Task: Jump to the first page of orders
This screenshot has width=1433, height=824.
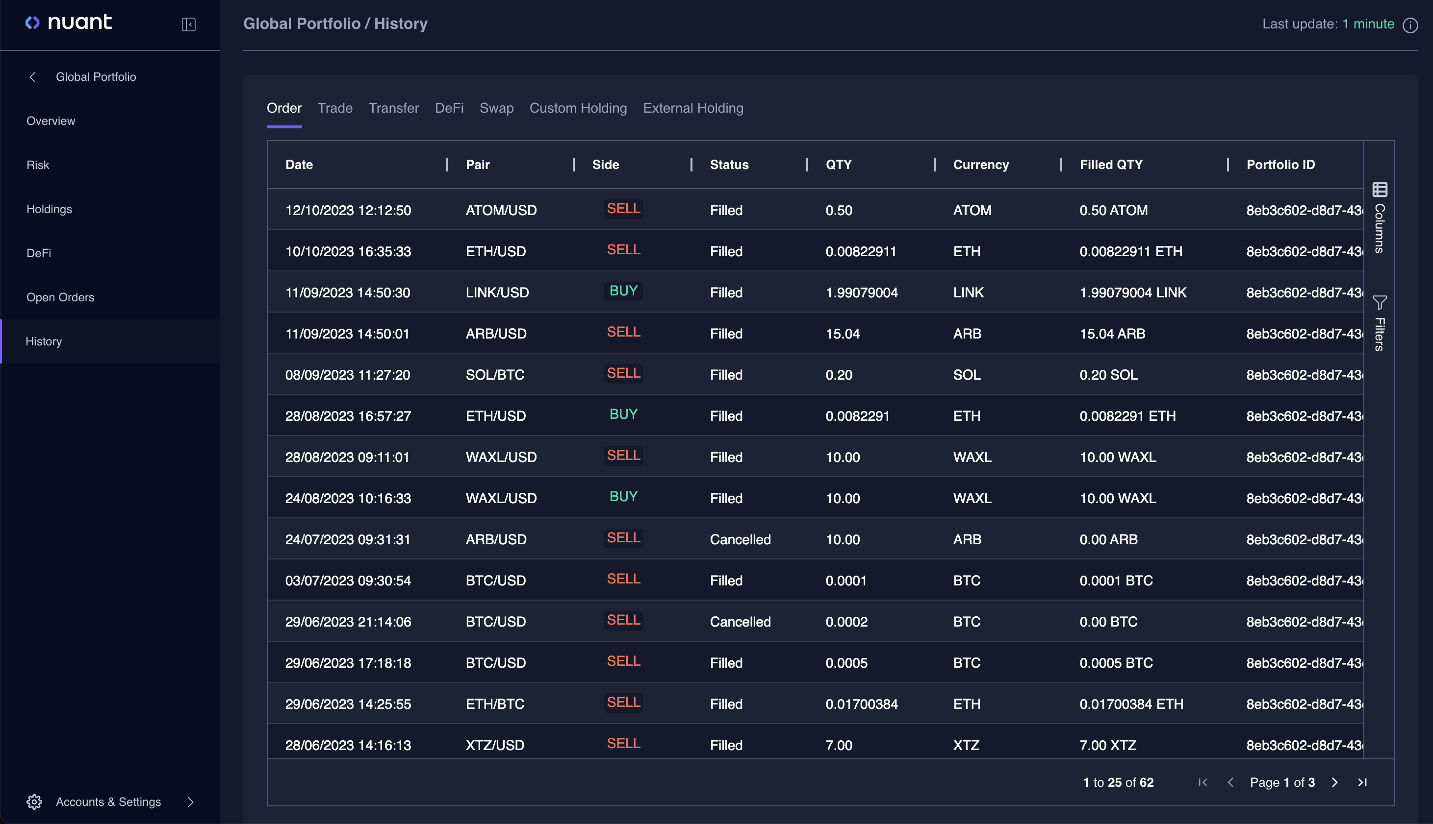Action: pyautogui.click(x=1203, y=782)
